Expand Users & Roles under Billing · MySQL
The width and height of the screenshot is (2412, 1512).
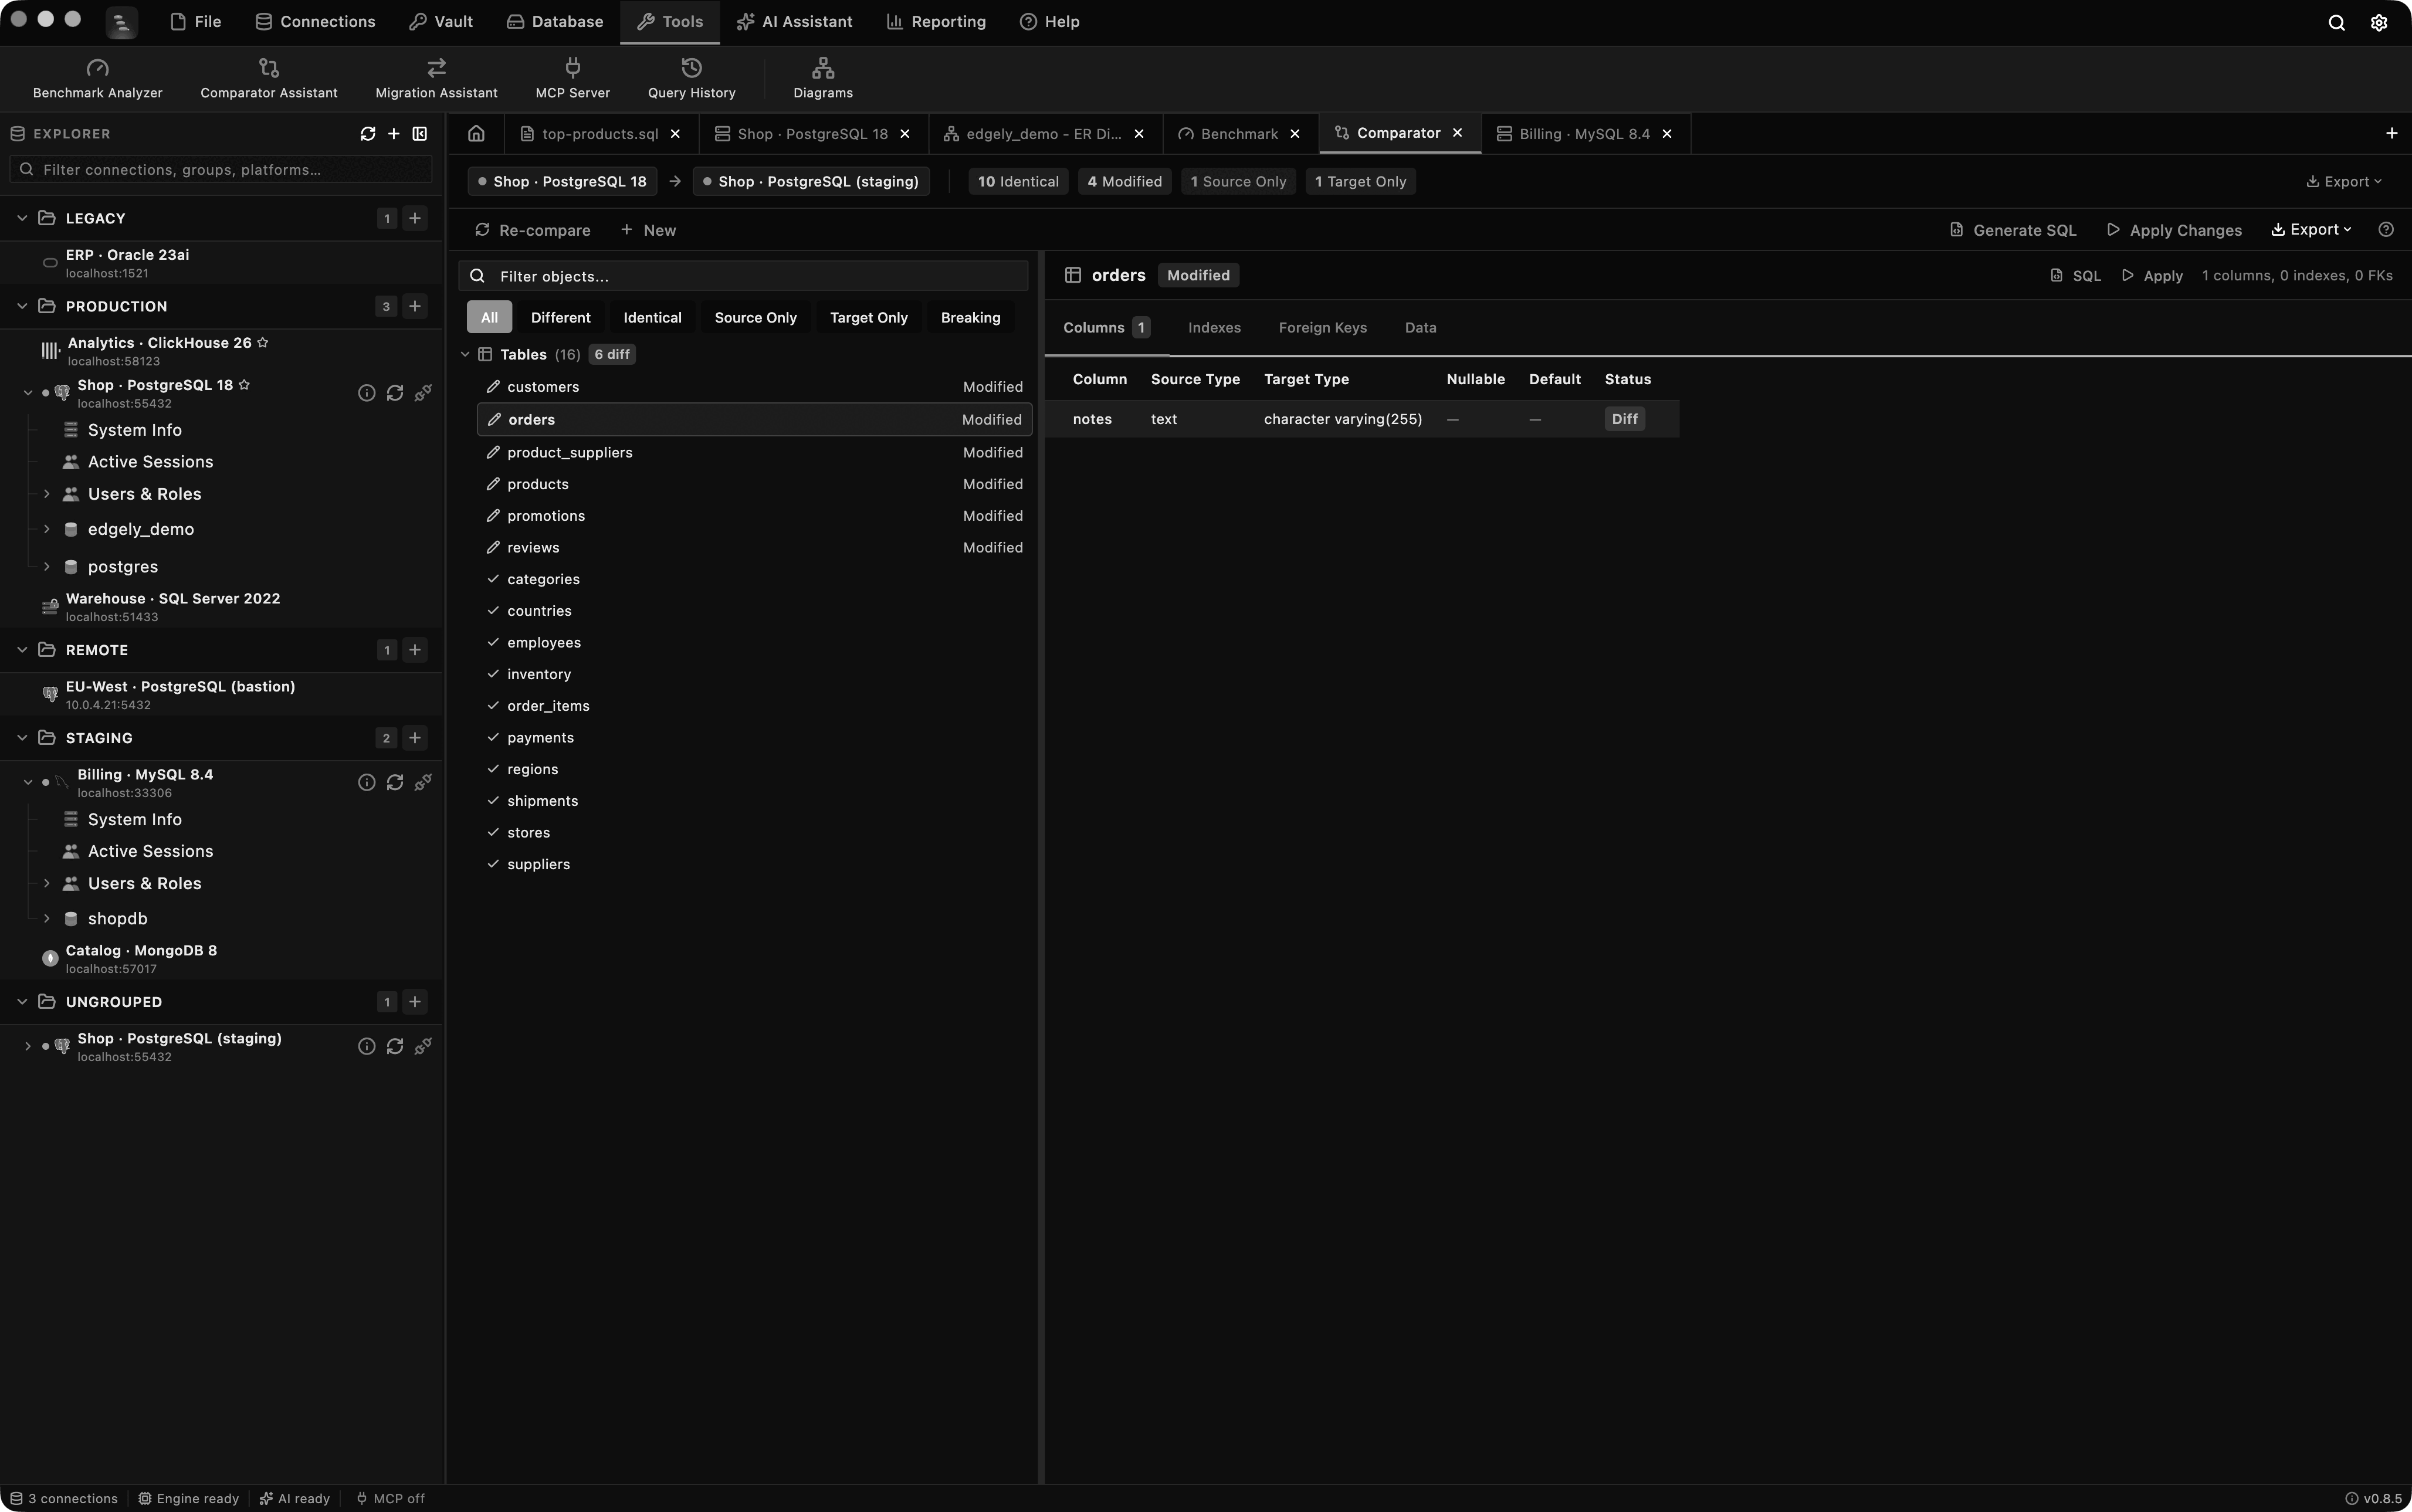point(46,883)
